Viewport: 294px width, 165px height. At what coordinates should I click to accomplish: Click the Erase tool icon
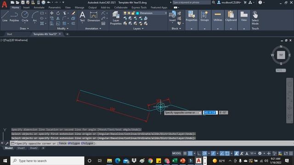(x=73, y=13)
